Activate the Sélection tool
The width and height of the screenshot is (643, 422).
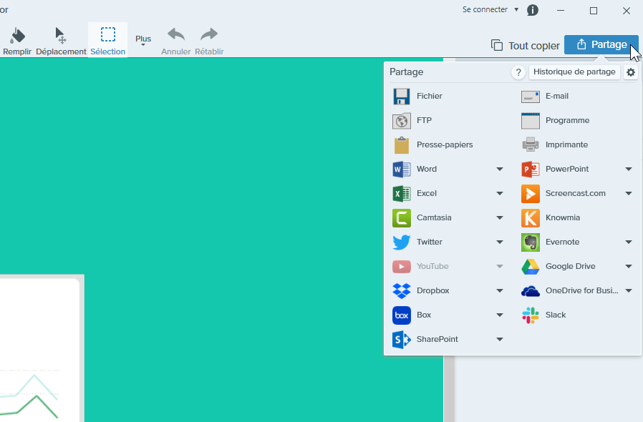pos(108,41)
